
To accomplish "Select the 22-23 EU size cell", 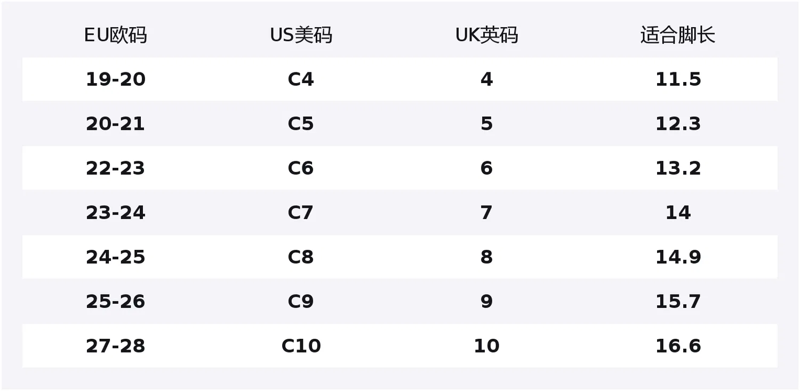I will click(115, 168).
